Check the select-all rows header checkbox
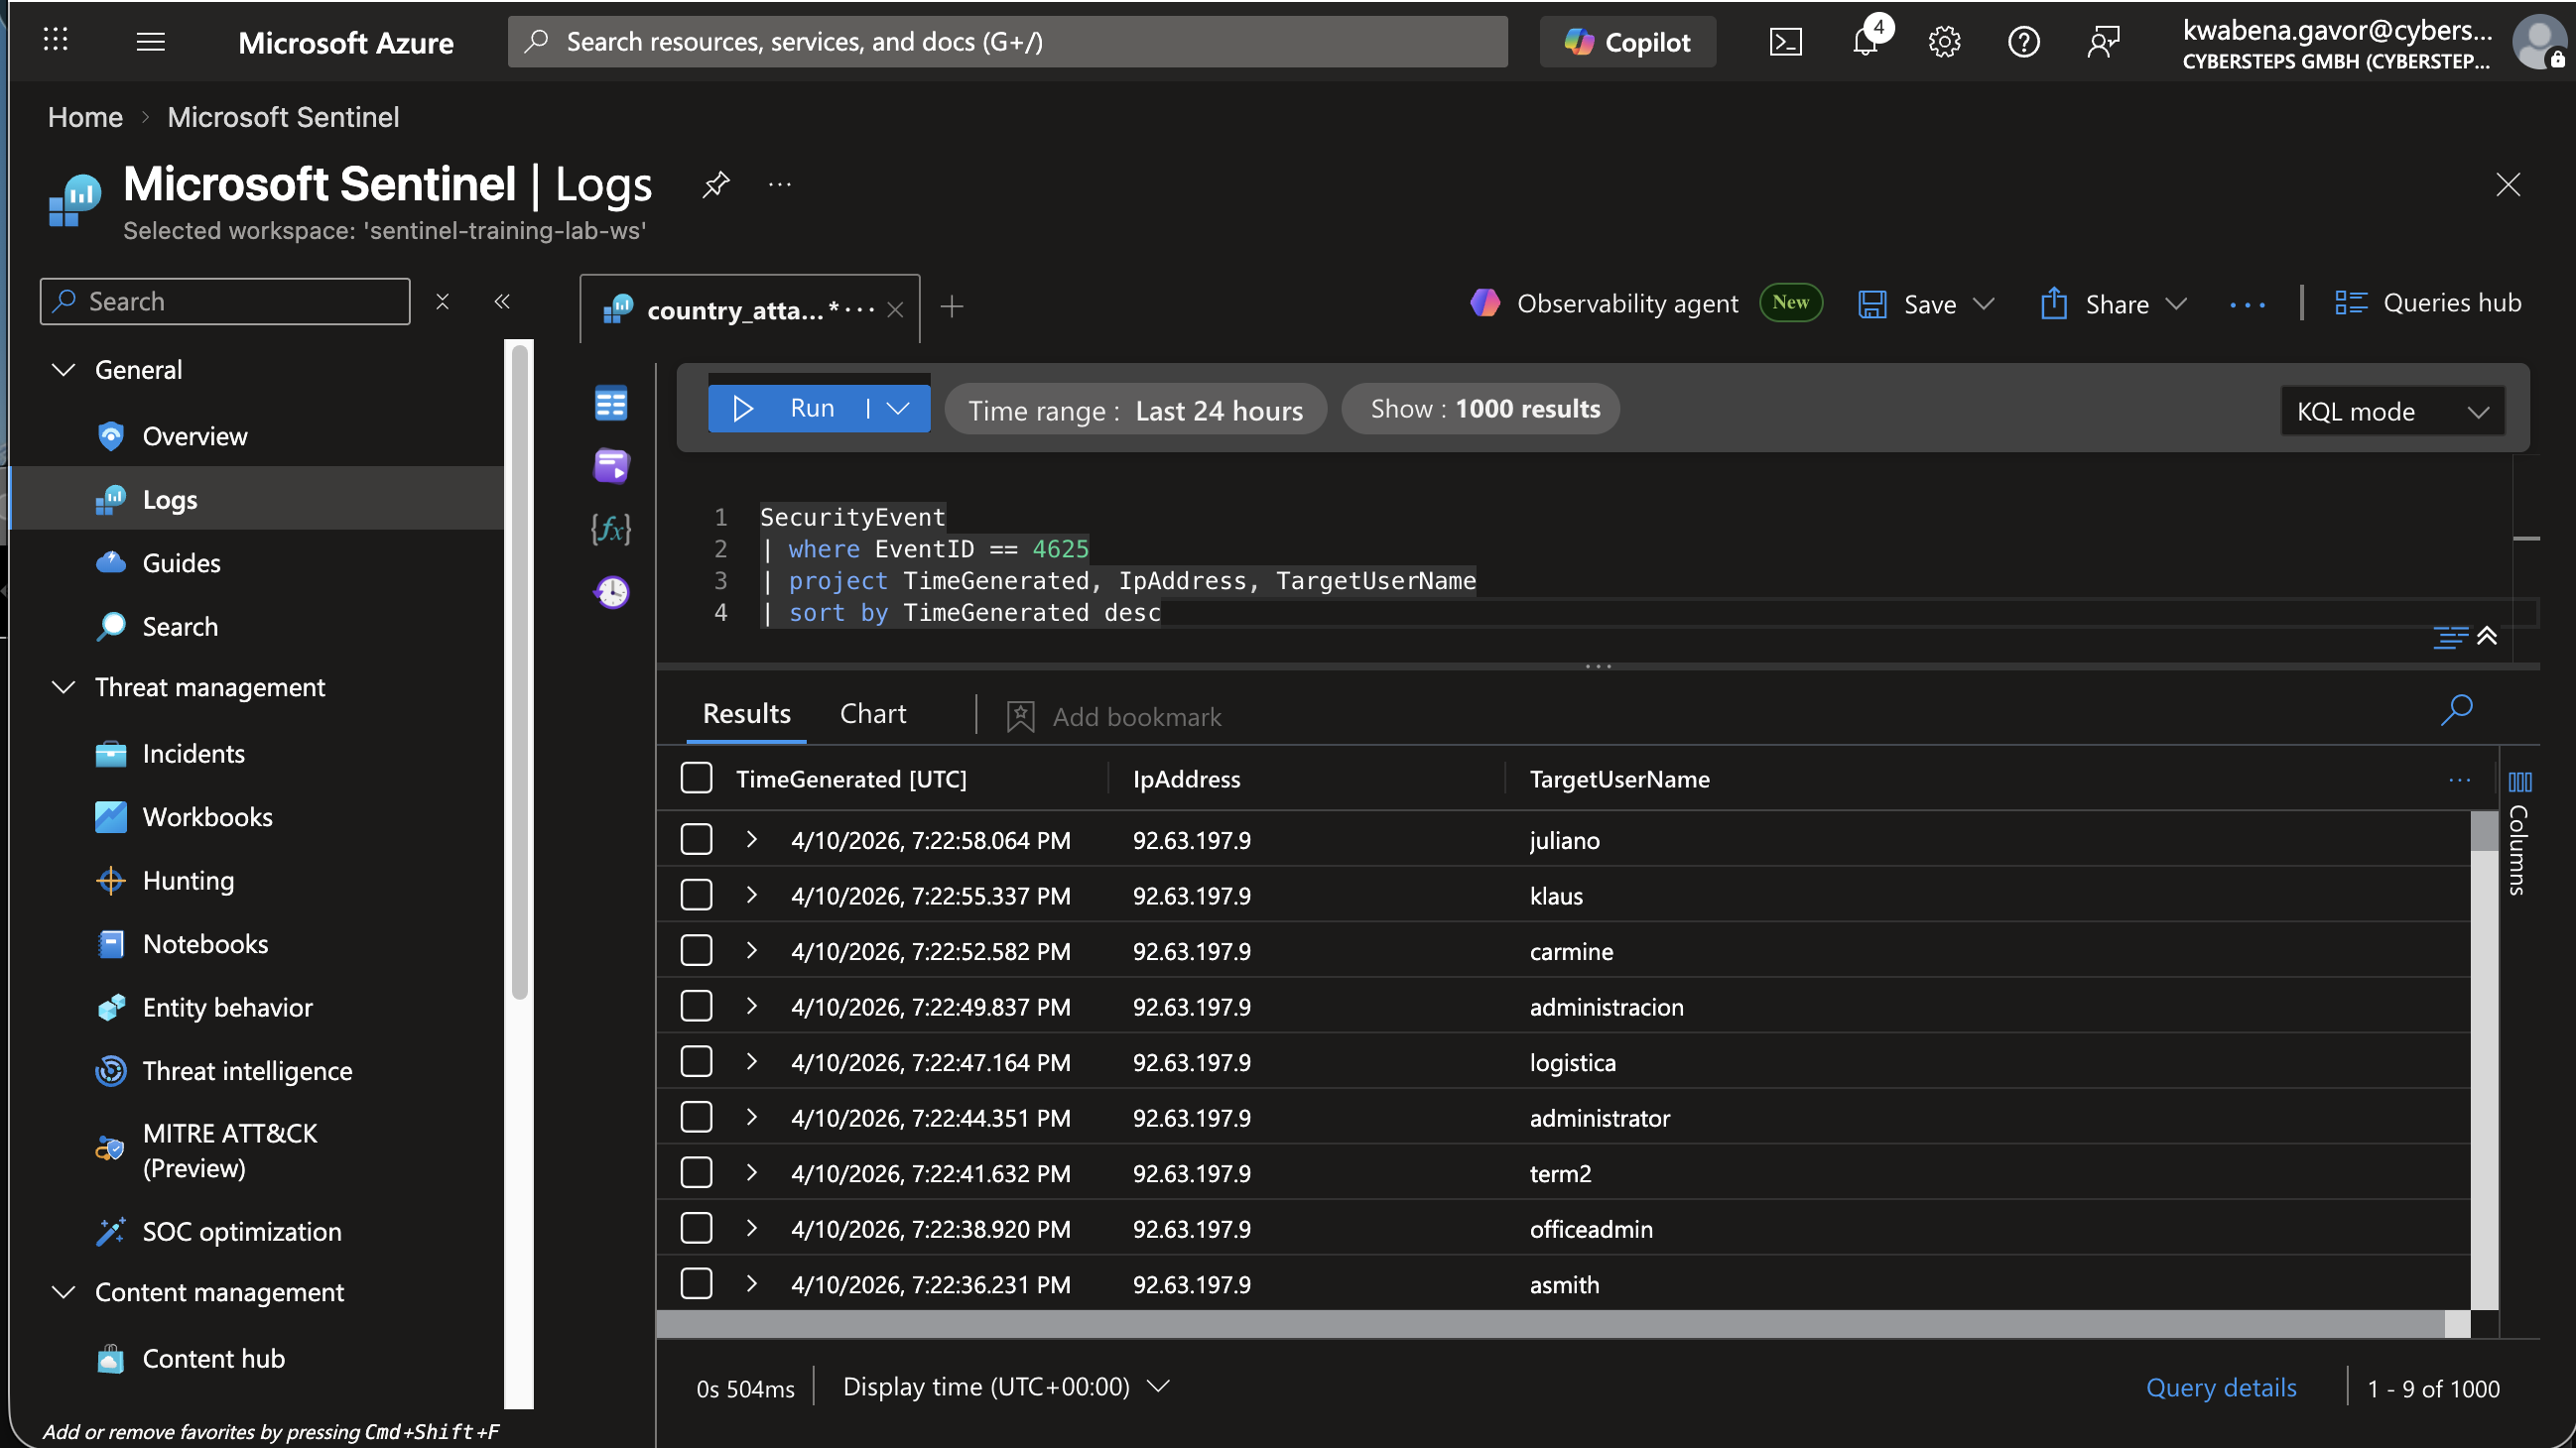The width and height of the screenshot is (2576, 1448). pyautogui.click(x=696, y=779)
